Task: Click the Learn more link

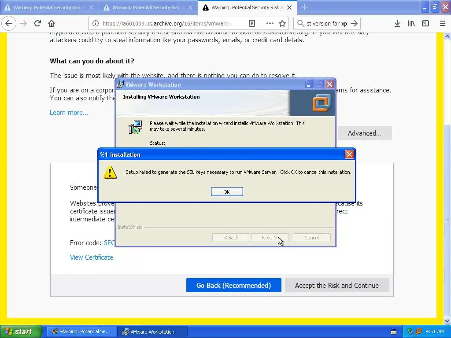Action: coord(69,112)
